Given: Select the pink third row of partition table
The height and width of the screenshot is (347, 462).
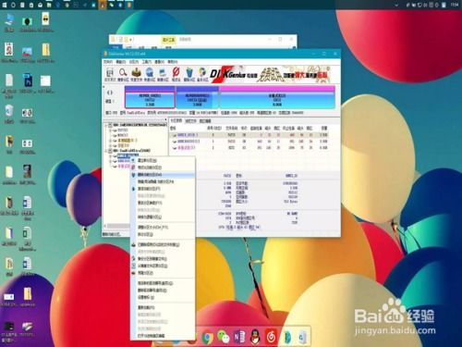Looking at the screenshot, I should coord(249,148).
